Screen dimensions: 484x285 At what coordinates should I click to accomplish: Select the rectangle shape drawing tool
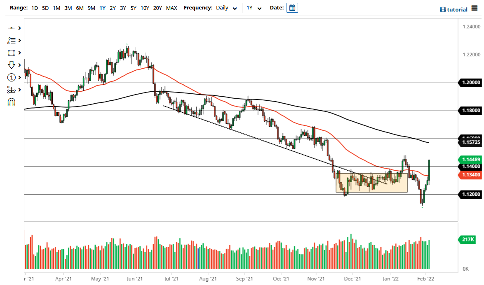[x=11, y=53]
